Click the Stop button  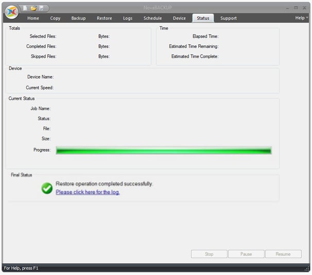click(209, 254)
